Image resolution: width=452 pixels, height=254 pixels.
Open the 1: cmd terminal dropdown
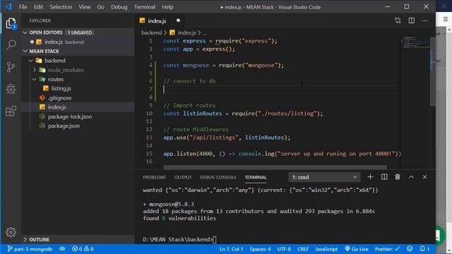pyautogui.click(x=324, y=177)
